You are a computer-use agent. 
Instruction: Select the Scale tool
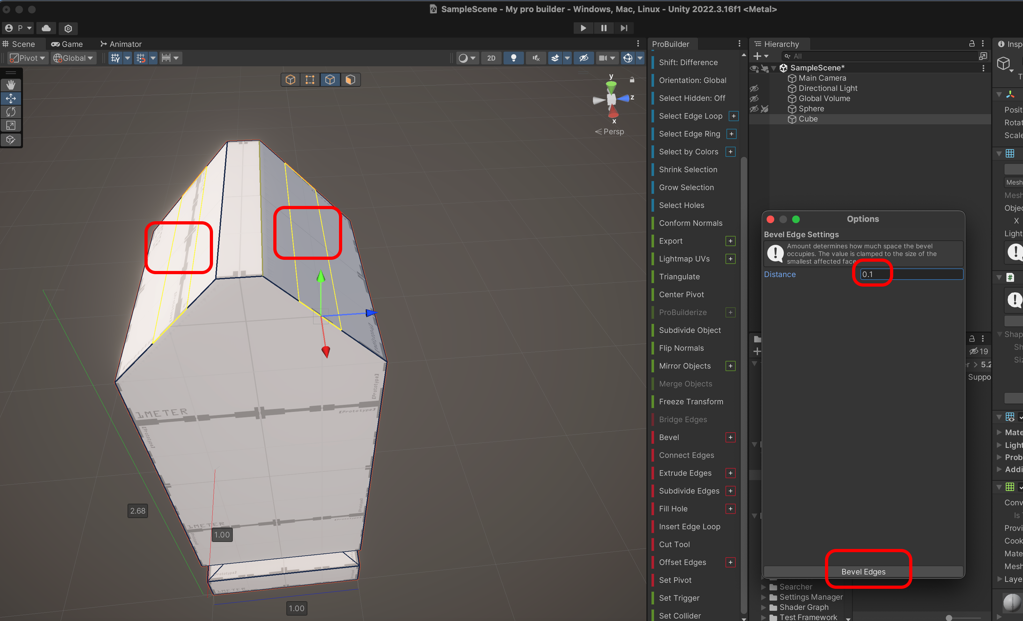point(11,125)
